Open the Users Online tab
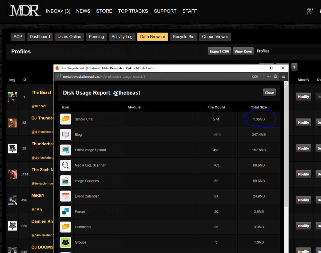The image size is (321, 253). [69, 37]
